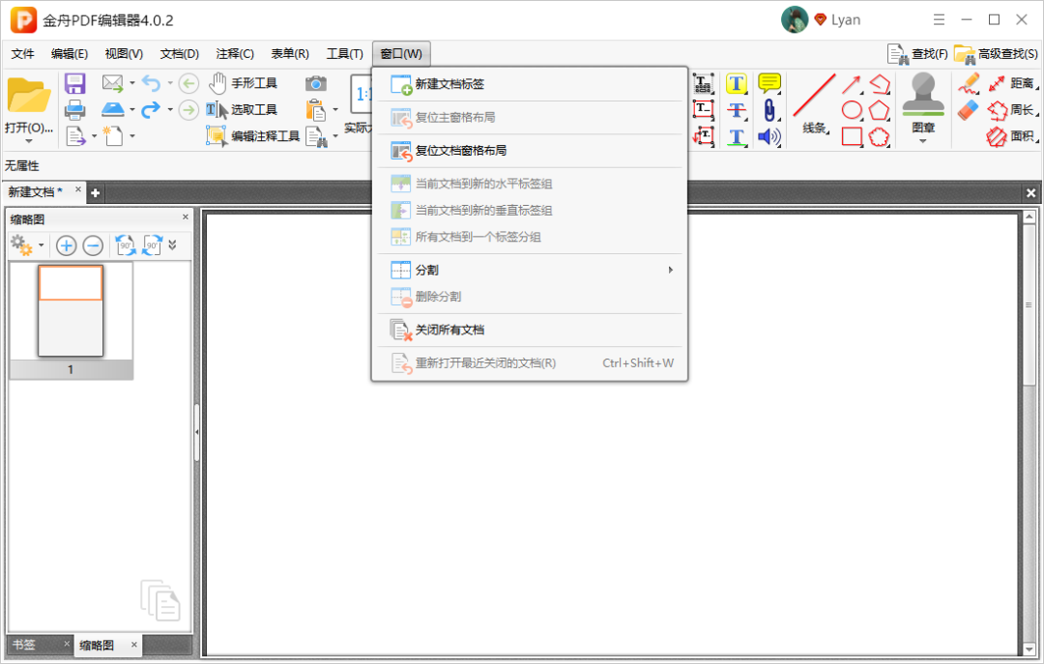
Task: Rotate thumbnail counterclockwise 90 degrees
Action: pyautogui.click(x=125, y=245)
